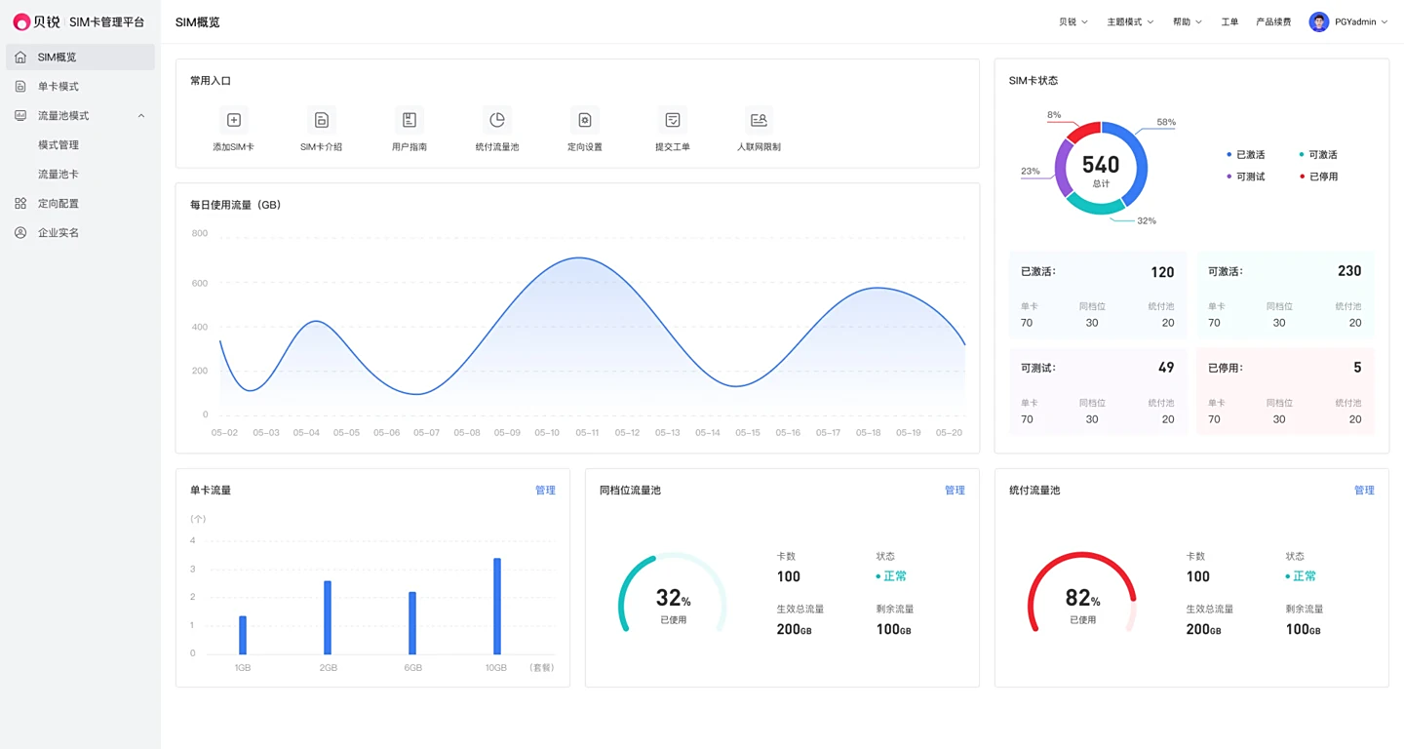Open the 用户指南 icon
This screenshot has width=1404, height=749.
(409, 120)
